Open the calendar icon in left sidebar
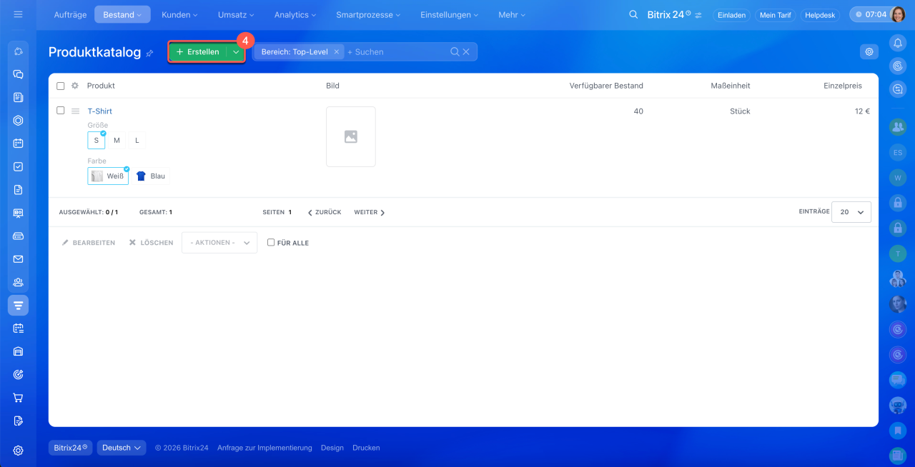The width and height of the screenshot is (915, 467). [19, 144]
